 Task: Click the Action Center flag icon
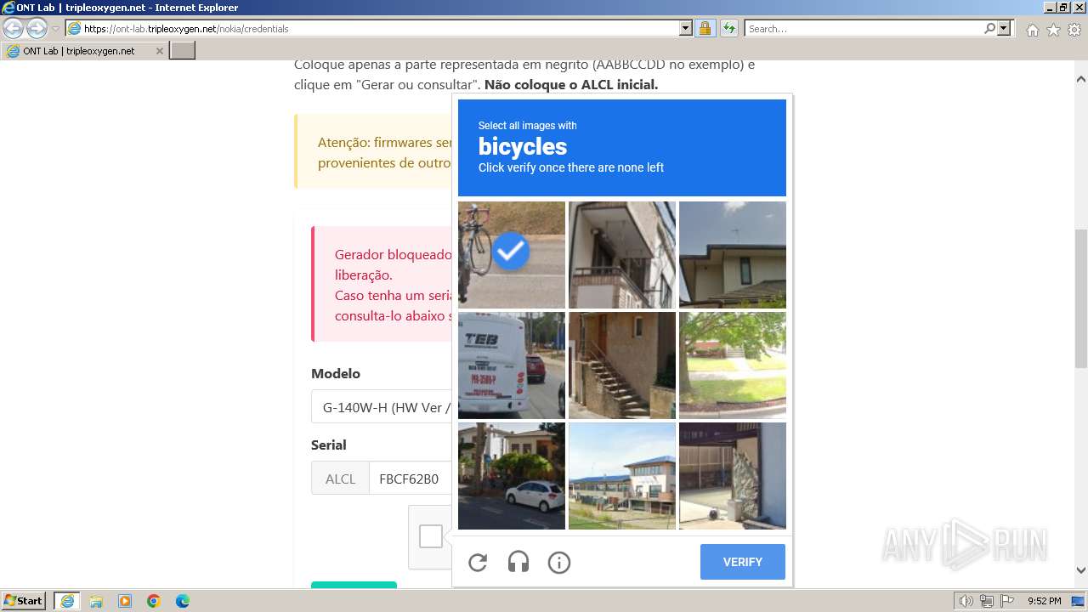tap(1006, 601)
